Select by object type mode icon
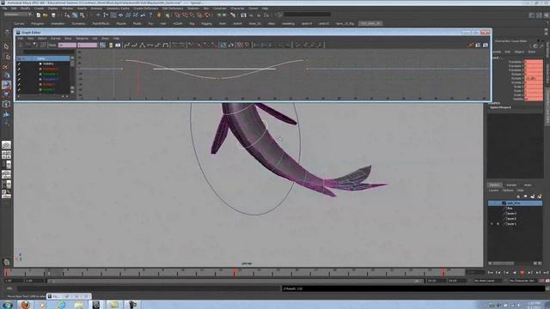 tap(75, 15)
